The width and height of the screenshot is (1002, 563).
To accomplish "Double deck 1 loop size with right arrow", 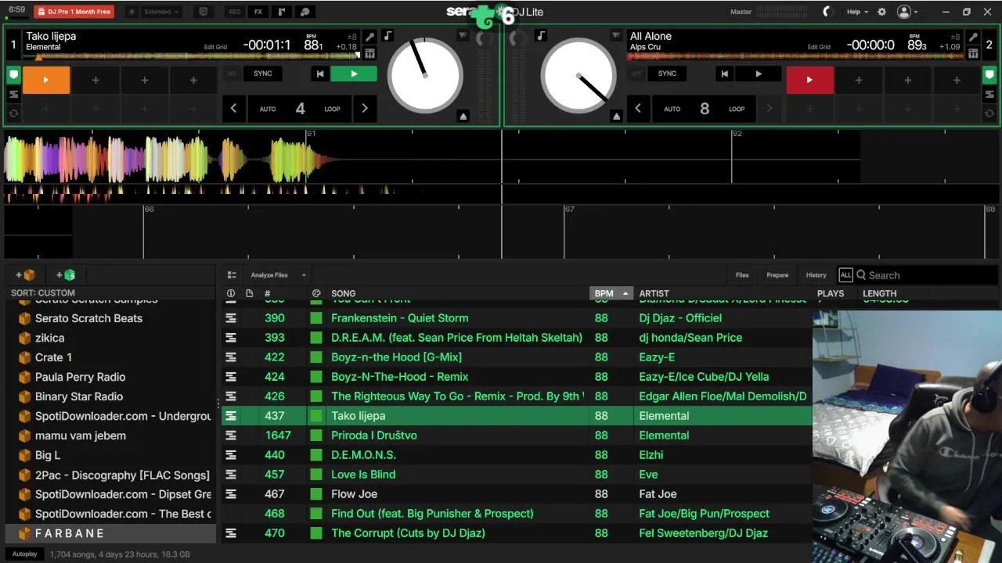I will [x=364, y=109].
